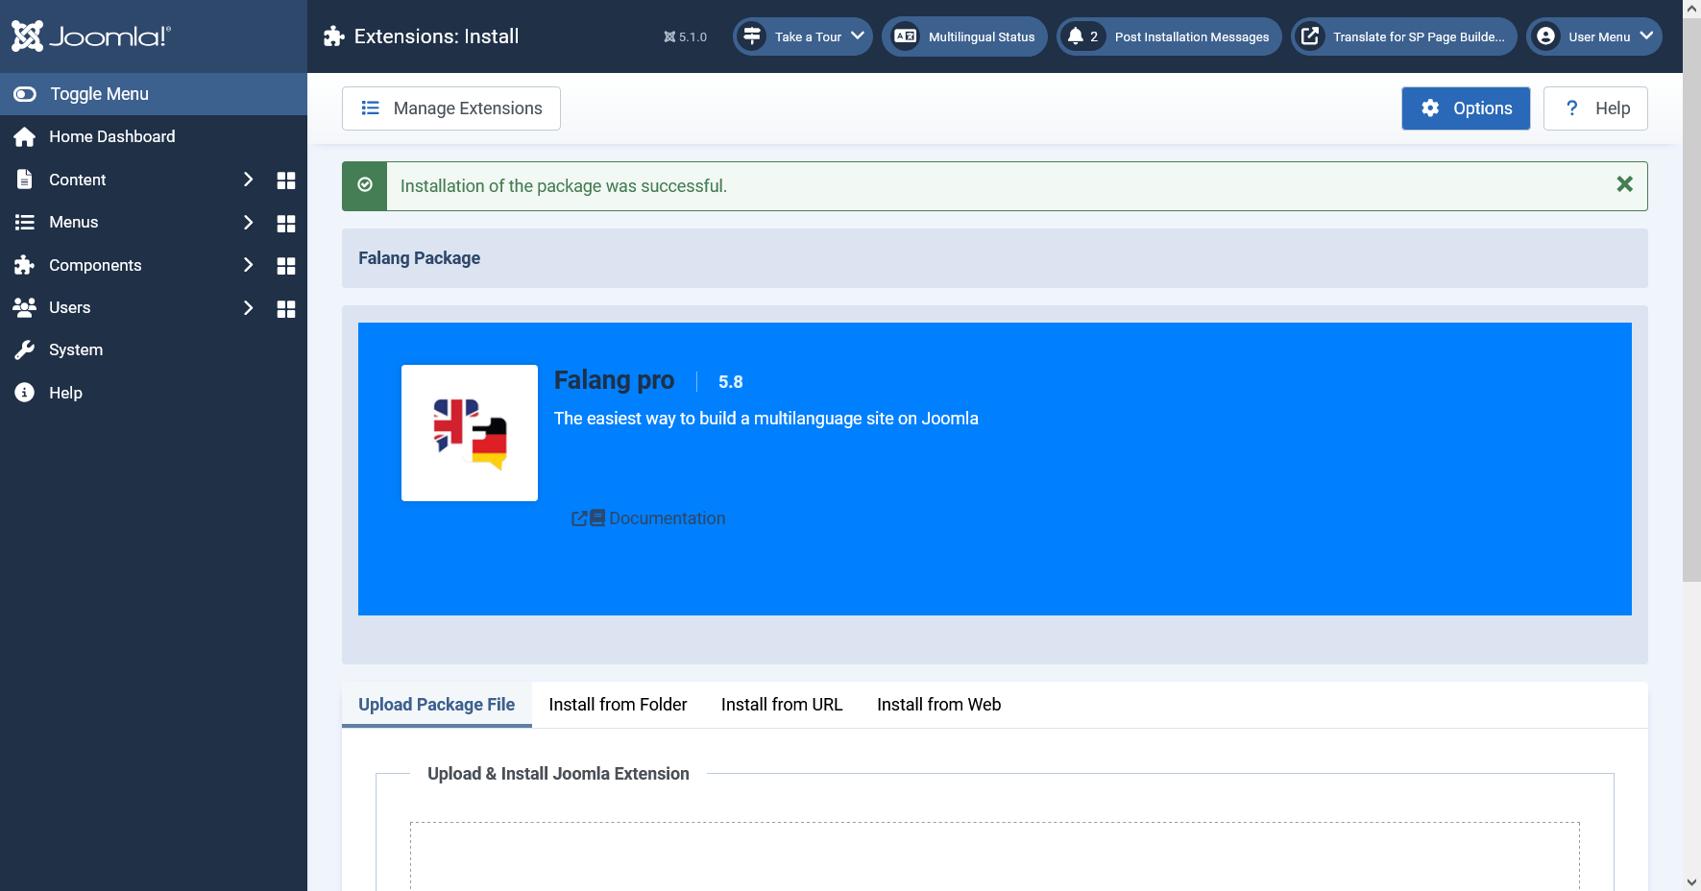Click the package upload drop area
1701x891 pixels.
[995, 856]
